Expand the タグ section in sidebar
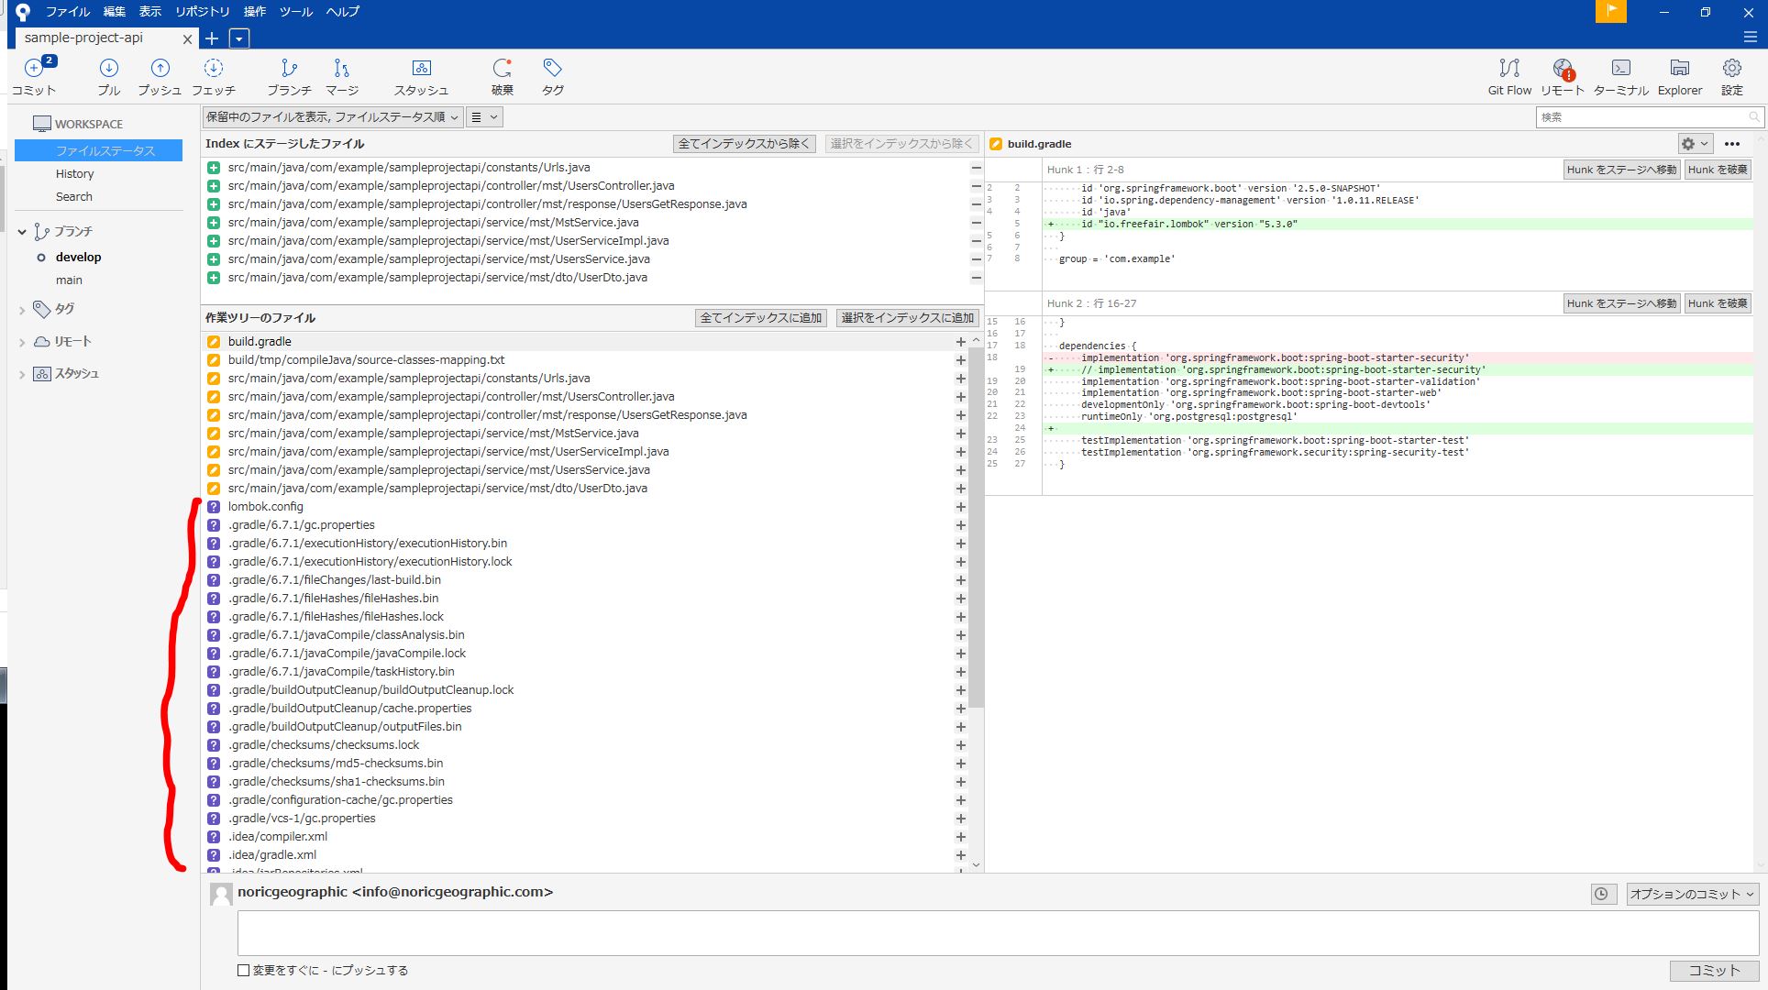 point(61,309)
